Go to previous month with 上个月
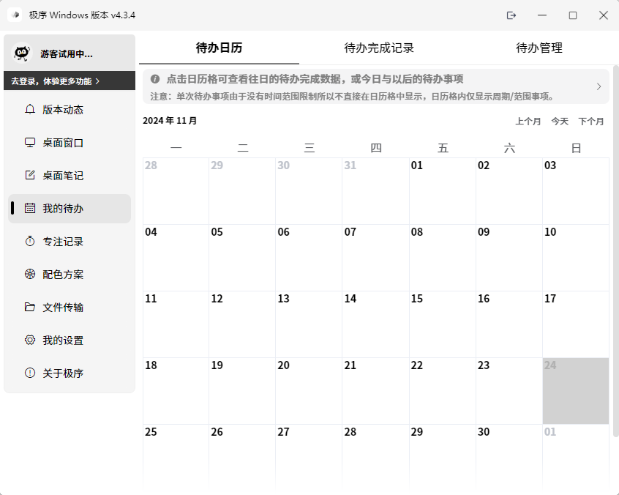 (x=528, y=122)
